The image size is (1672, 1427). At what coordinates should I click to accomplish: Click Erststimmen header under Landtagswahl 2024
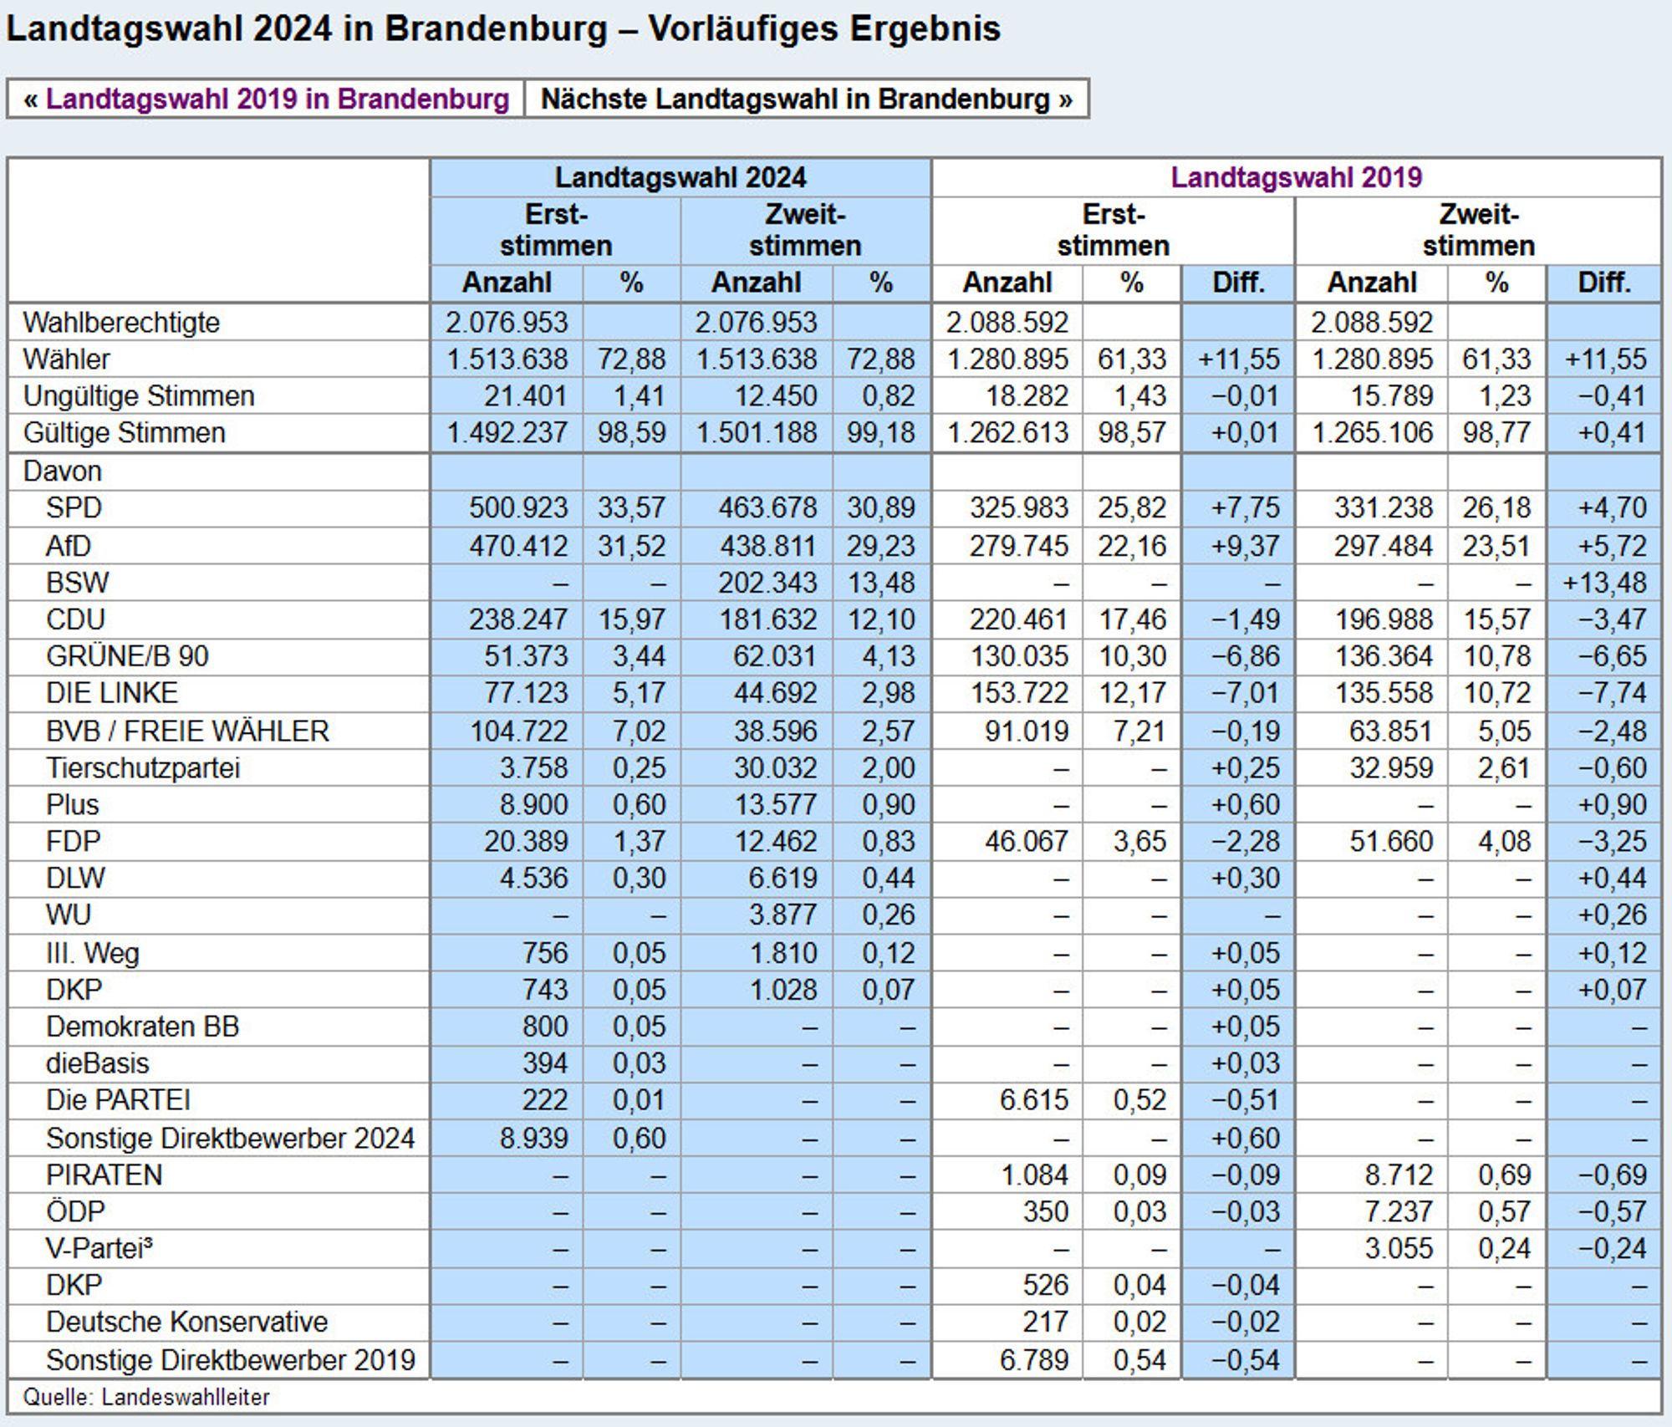click(x=556, y=231)
